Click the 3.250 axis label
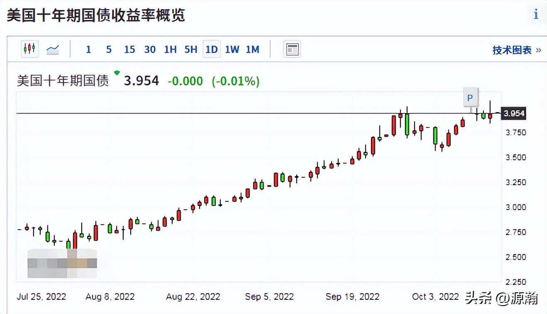The width and height of the screenshot is (547, 314). coord(515,182)
